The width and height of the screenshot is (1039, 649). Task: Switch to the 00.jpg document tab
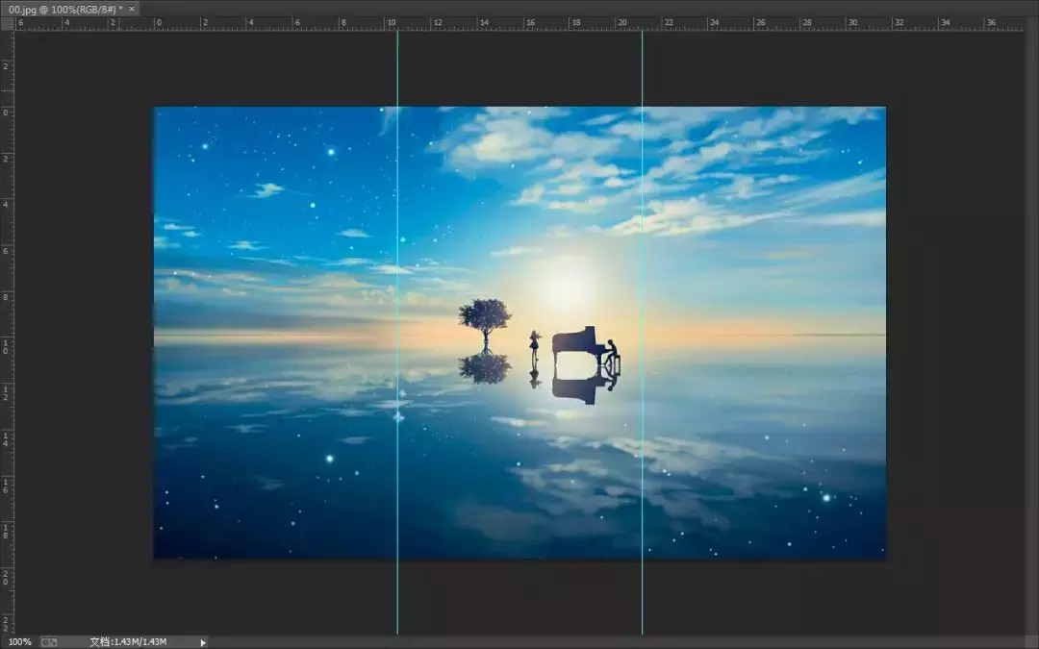[58, 8]
